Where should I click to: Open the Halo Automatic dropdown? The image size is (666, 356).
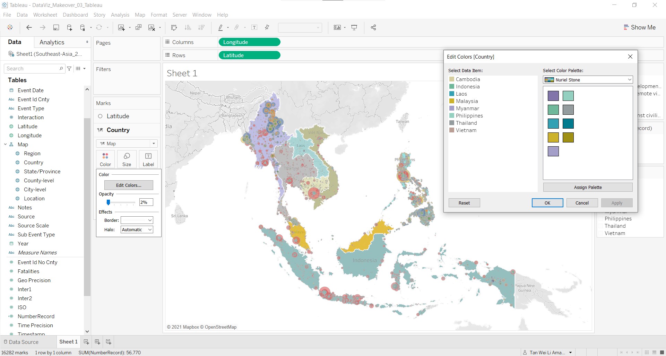coord(137,229)
